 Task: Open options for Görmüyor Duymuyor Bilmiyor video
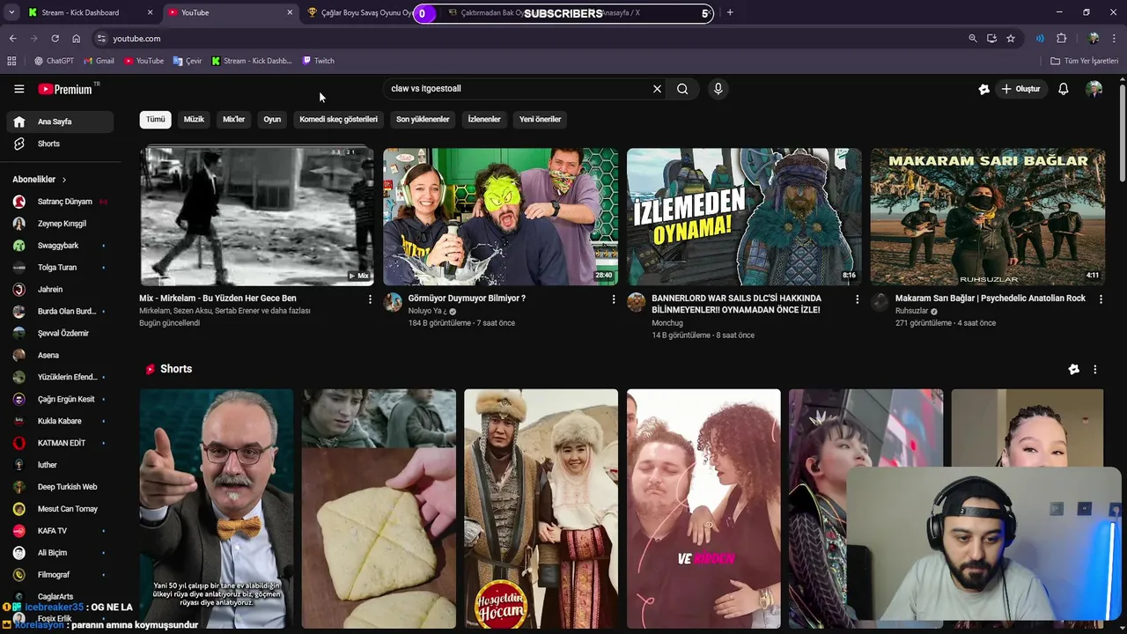614,299
